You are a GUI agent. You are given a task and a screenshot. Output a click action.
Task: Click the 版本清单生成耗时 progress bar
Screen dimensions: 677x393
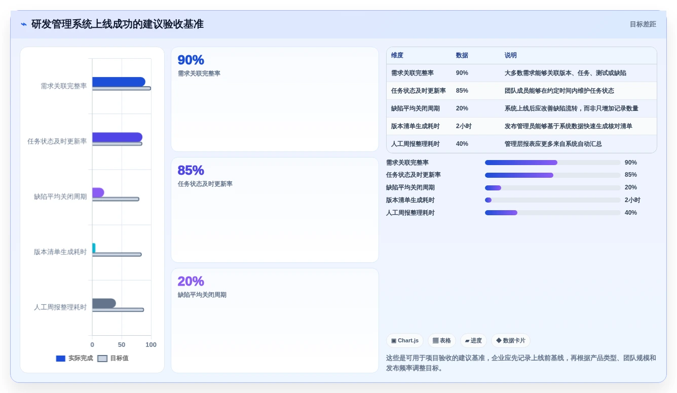point(552,200)
